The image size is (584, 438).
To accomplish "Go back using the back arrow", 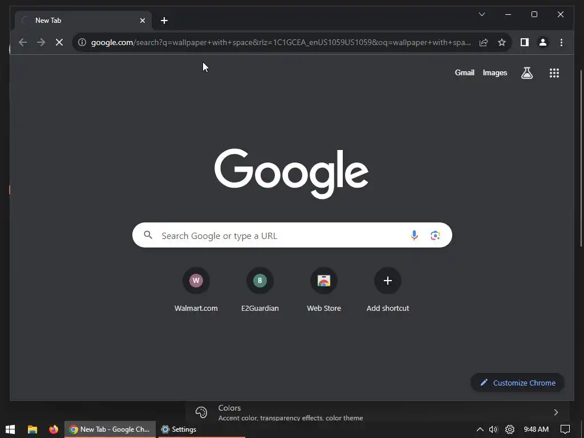I will point(23,42).
